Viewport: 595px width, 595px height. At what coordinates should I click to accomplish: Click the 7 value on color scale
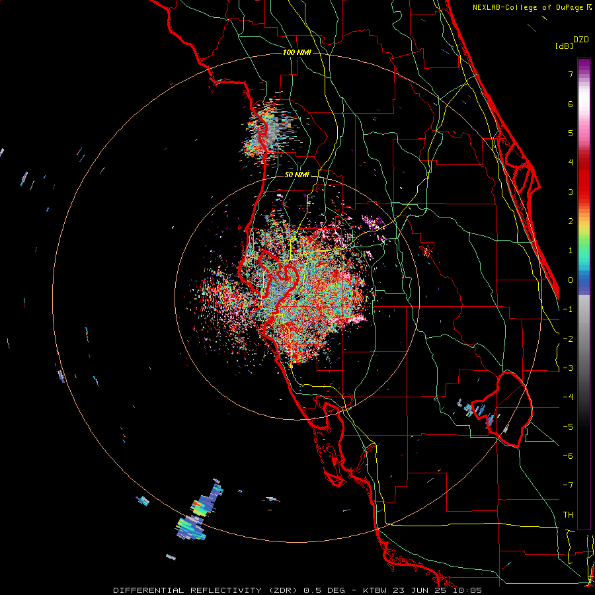[x=571, y=74]
